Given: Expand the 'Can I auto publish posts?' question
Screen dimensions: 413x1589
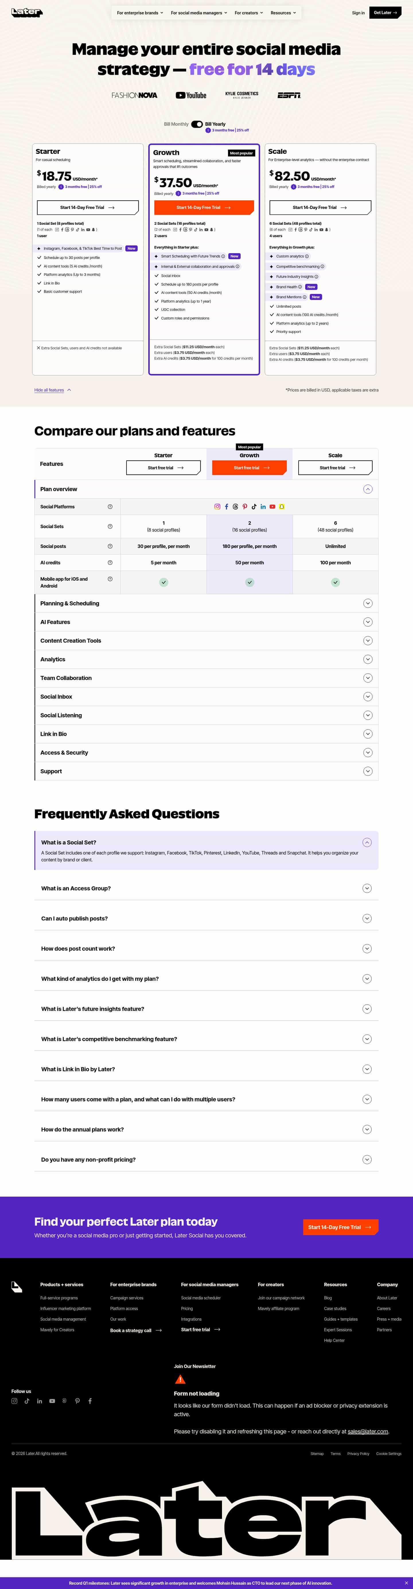Looking at the screenshot, I should (x=367, y=918).
